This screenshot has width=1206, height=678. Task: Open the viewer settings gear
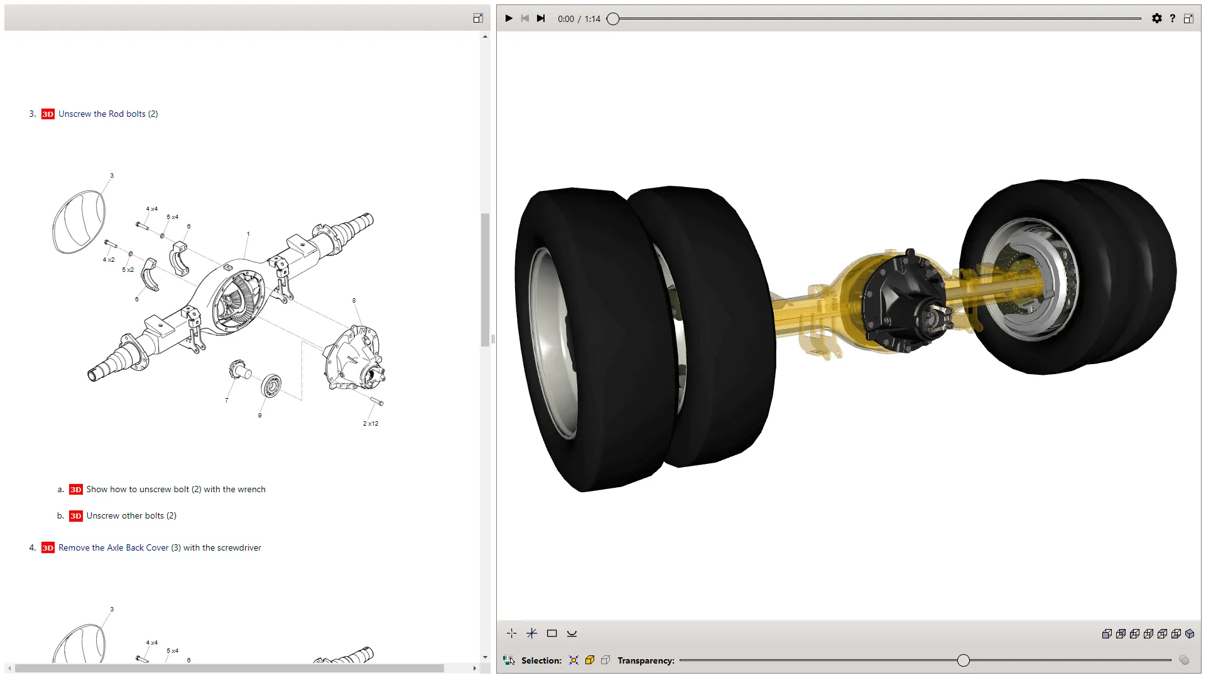[1156, 18]
